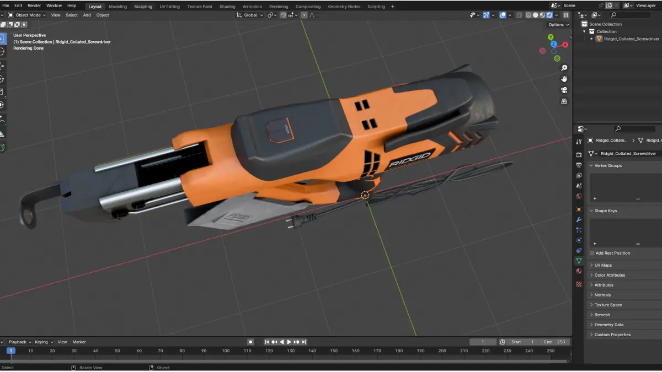Open the View Layer properties tab

[579, 175]
